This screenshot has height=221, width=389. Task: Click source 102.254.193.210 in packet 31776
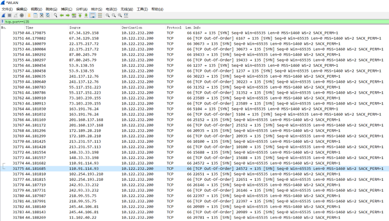(86, 174)
